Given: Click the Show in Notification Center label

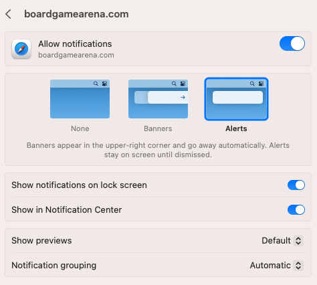Looking at the screenshot, I should tap(67, 210).
